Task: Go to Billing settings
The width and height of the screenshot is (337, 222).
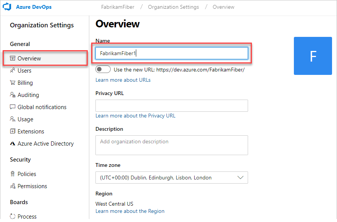Action: (25, 82)
